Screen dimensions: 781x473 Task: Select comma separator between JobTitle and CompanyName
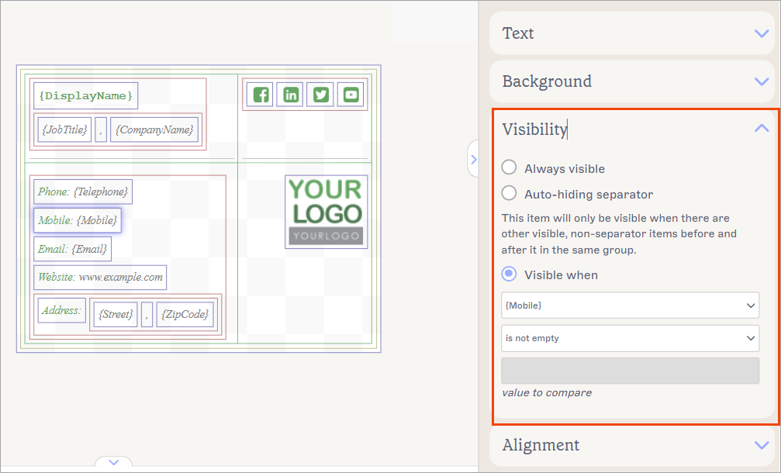tap(101, 129)
